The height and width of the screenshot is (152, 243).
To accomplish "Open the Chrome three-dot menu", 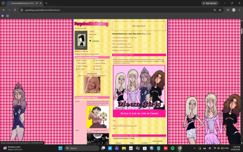I will coord(239,10).
